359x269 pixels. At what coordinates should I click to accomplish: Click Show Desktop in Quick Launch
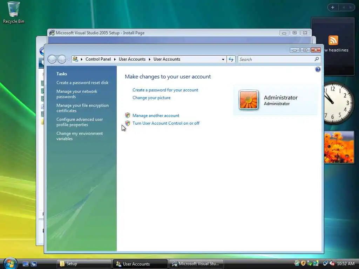tap(25, 264)
